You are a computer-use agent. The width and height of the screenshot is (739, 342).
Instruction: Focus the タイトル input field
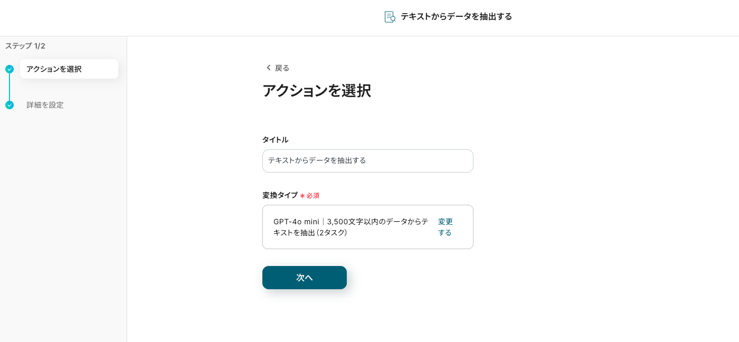coord(367,161)
